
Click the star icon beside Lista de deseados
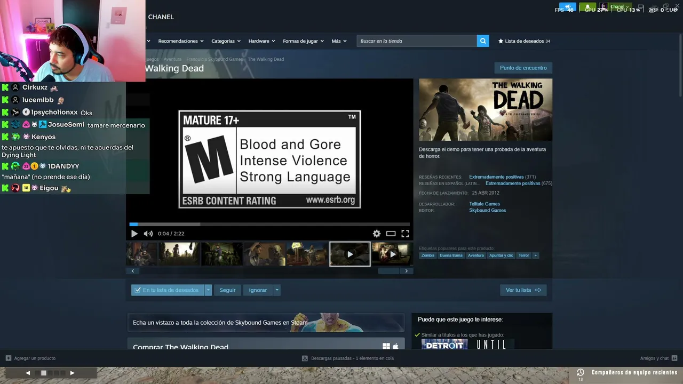[501, 41]
